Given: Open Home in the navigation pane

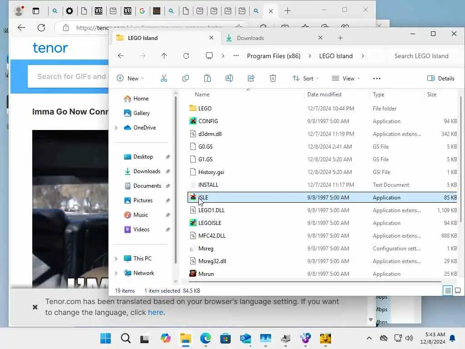Looking at the screenshot, I should pyautogui.click(x=141, y=99).
